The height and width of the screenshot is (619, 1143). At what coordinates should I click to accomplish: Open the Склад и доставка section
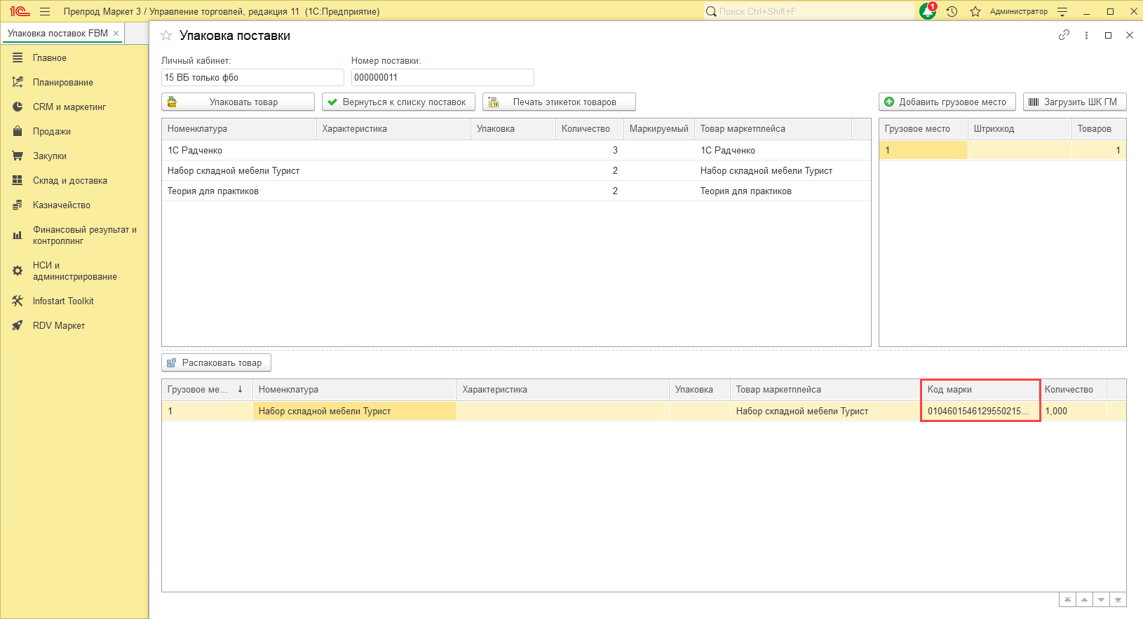69,180
